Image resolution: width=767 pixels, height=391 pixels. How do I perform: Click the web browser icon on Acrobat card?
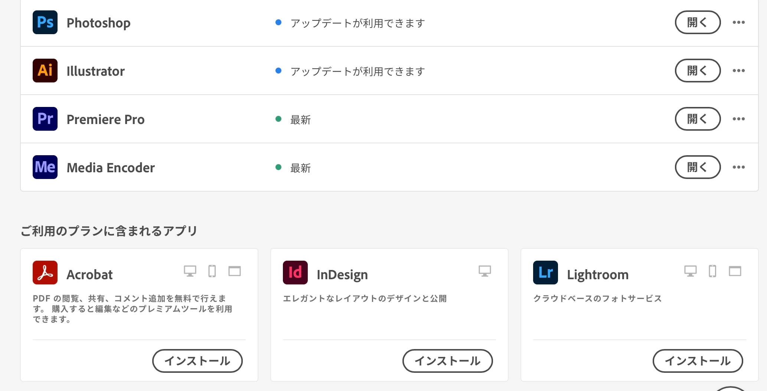[x=235, y=271]
